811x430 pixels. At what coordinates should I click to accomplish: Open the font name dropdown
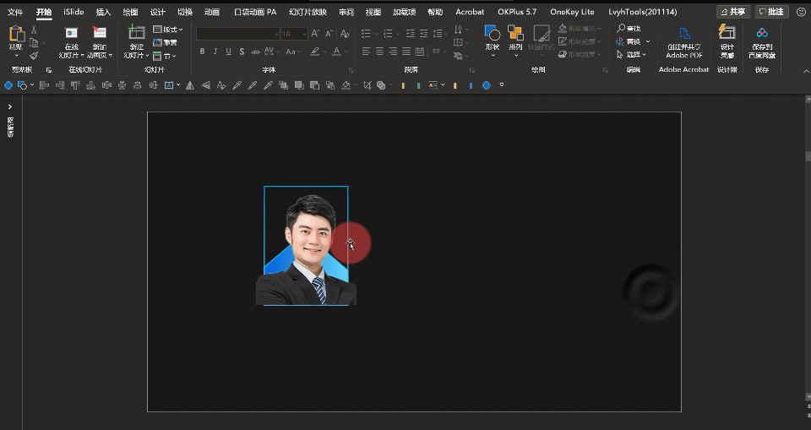point(275,34)
